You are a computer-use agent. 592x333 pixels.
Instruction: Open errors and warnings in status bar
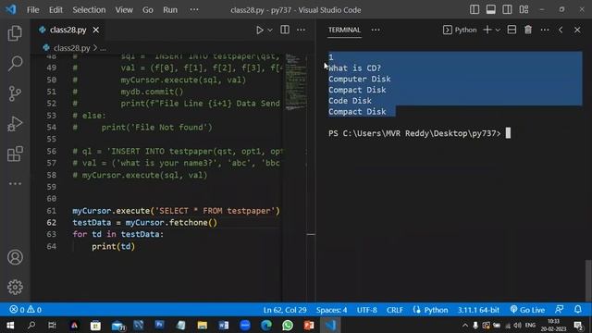pyautogui.click(x=25, y=310)
